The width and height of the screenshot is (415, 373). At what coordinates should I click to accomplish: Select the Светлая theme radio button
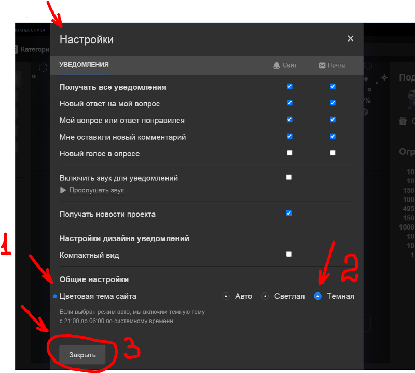[265, 296]
